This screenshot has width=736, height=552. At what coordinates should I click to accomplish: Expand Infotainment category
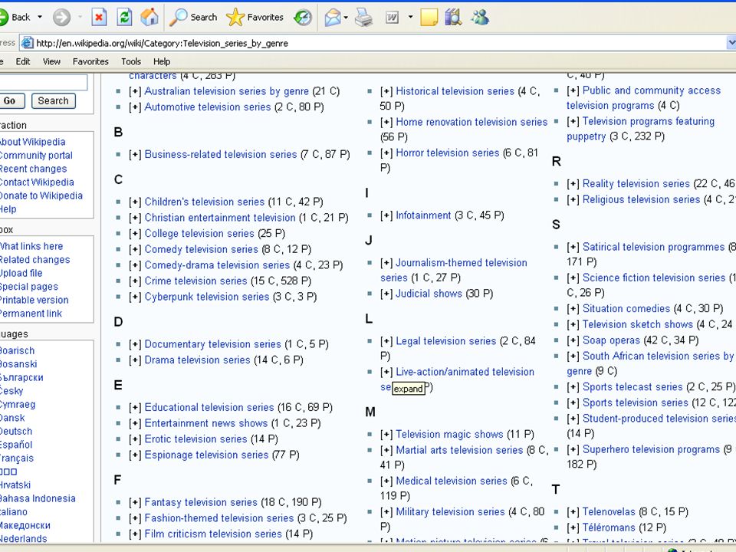386,215
